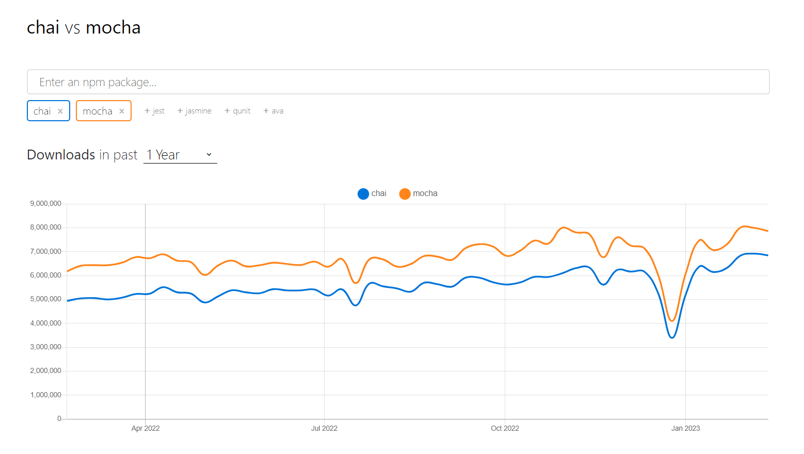Toggle chai series via legend label
This screenshot has height=454, width=804.
[x=379, y=193]
